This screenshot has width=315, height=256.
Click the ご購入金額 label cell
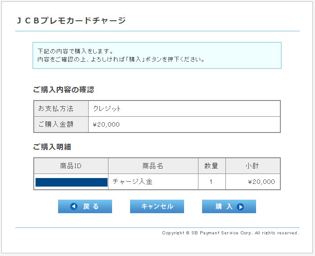pos(61,124)
